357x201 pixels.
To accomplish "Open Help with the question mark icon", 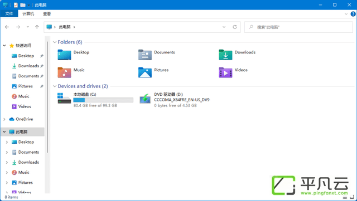I will pyautogui.click(x=353, y=14).
